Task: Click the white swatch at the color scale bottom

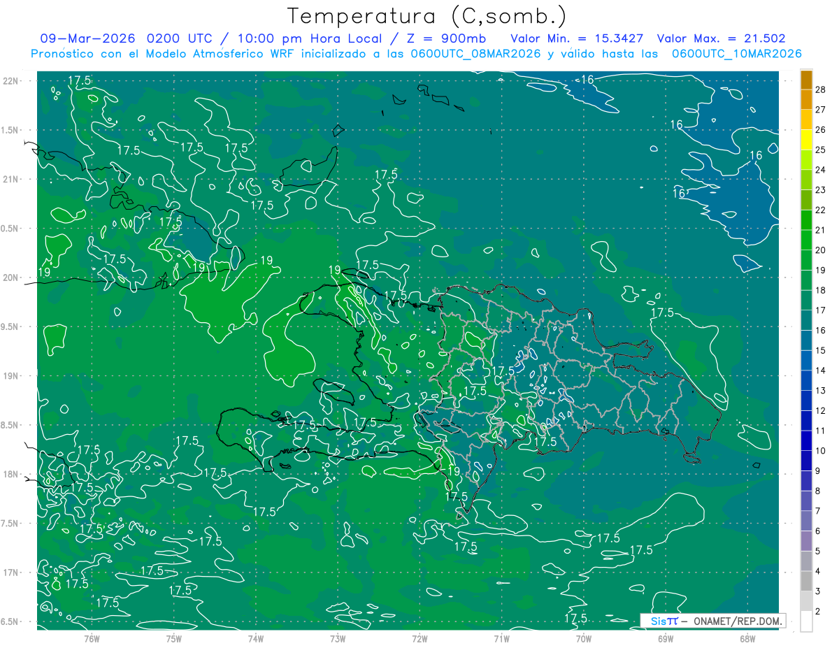Action: click(806, 621)
